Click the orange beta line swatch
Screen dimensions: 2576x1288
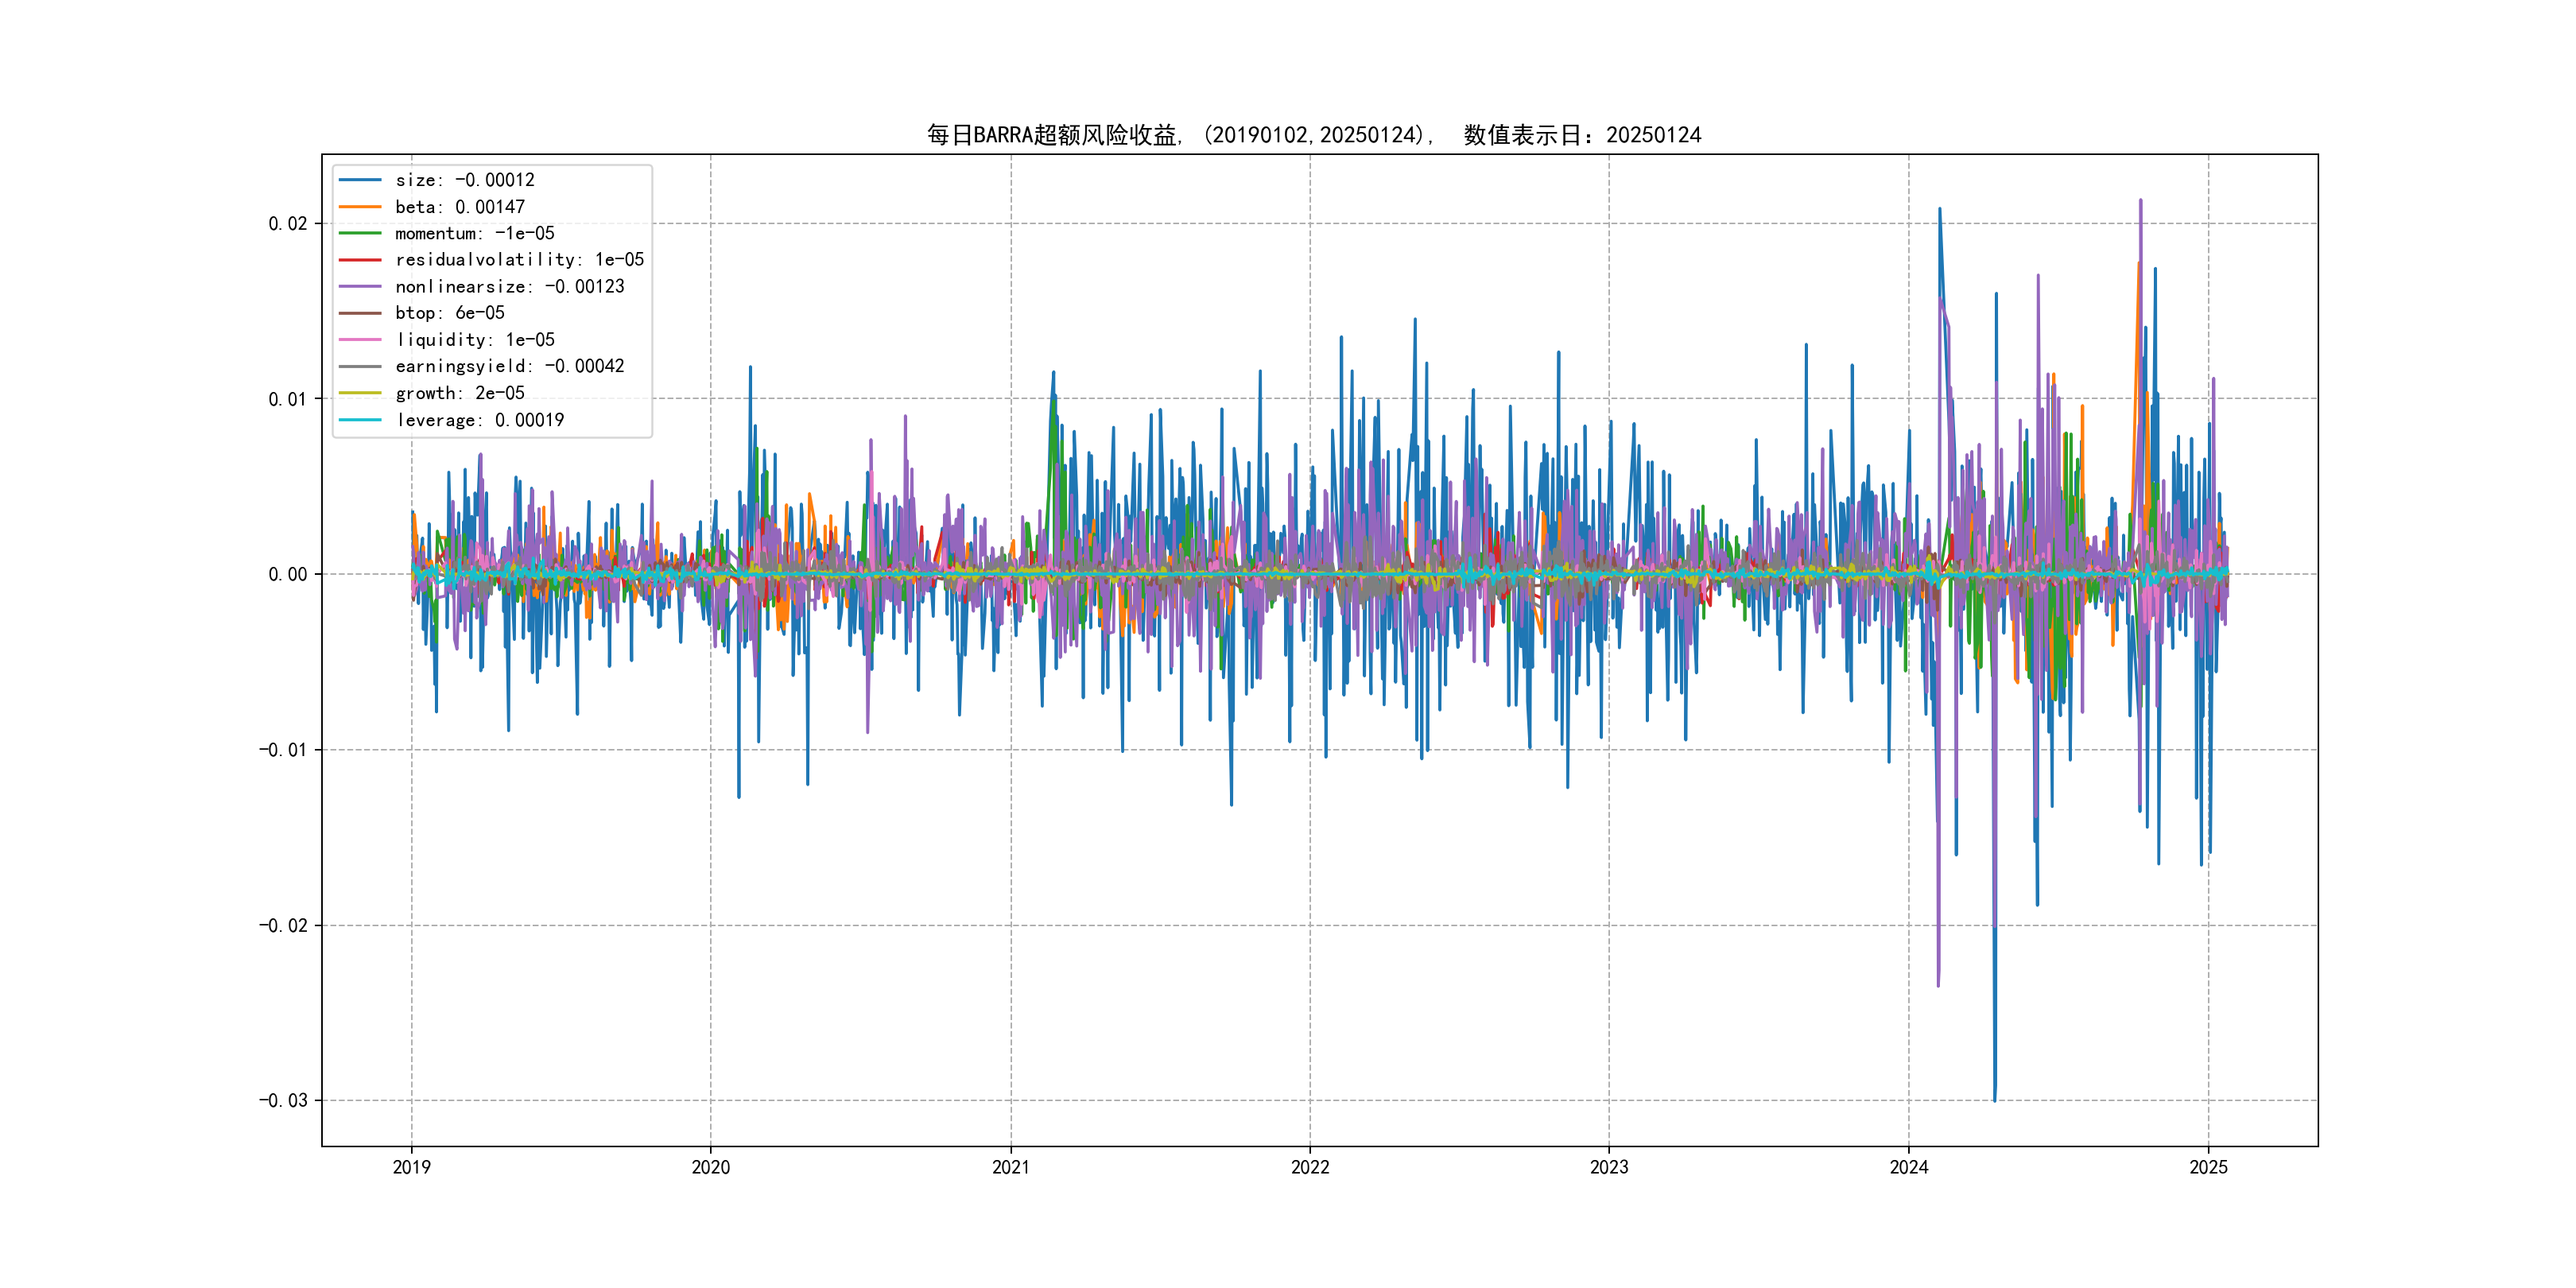pos(360,207)
